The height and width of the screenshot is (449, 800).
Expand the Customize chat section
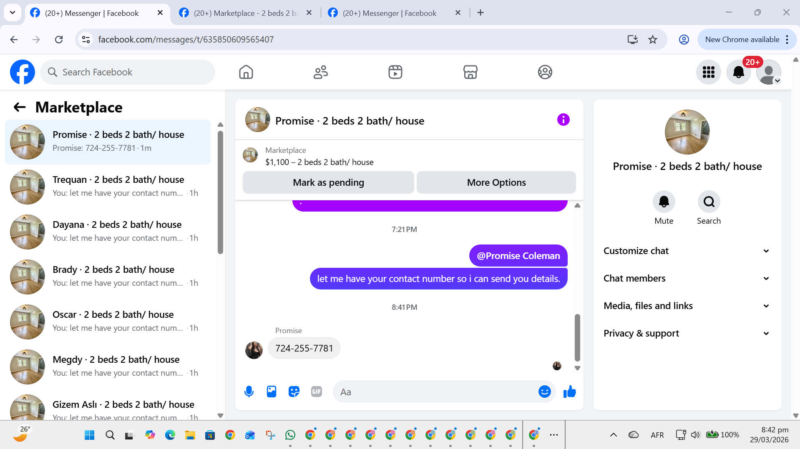click(687, 251)
